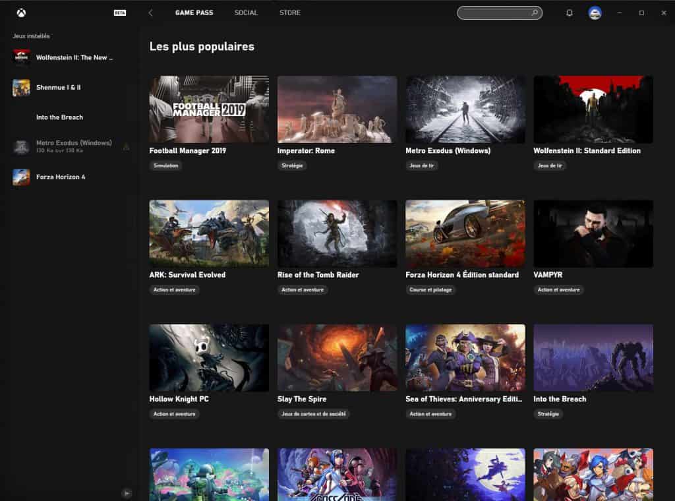Click the Xbox logo icon
The image size is (675, 501).
tap(21, 13)
